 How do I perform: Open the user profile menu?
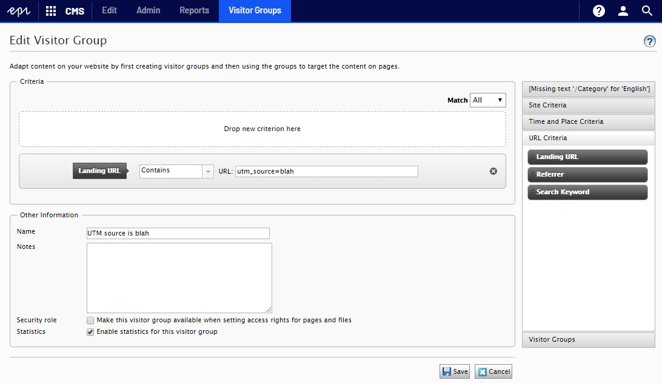coord(623,11)
